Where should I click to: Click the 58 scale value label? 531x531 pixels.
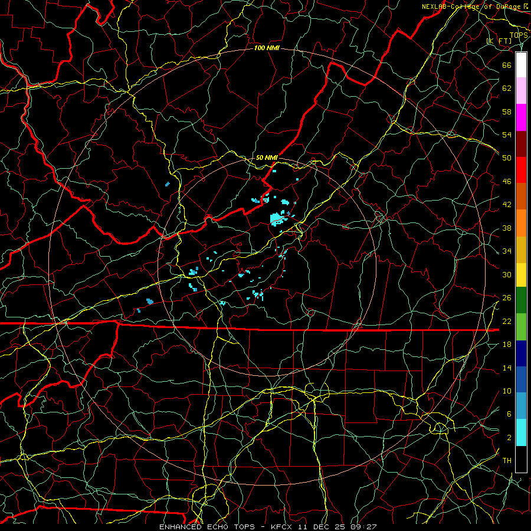pos(507,112)
